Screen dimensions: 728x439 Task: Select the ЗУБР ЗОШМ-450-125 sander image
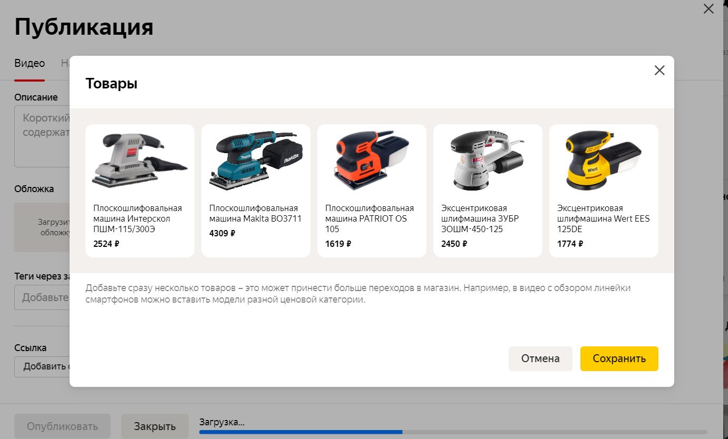point(488,160)
